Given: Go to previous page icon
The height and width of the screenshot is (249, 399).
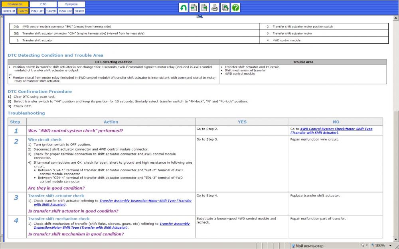Looking at the screenshot, I should [194, 8].
